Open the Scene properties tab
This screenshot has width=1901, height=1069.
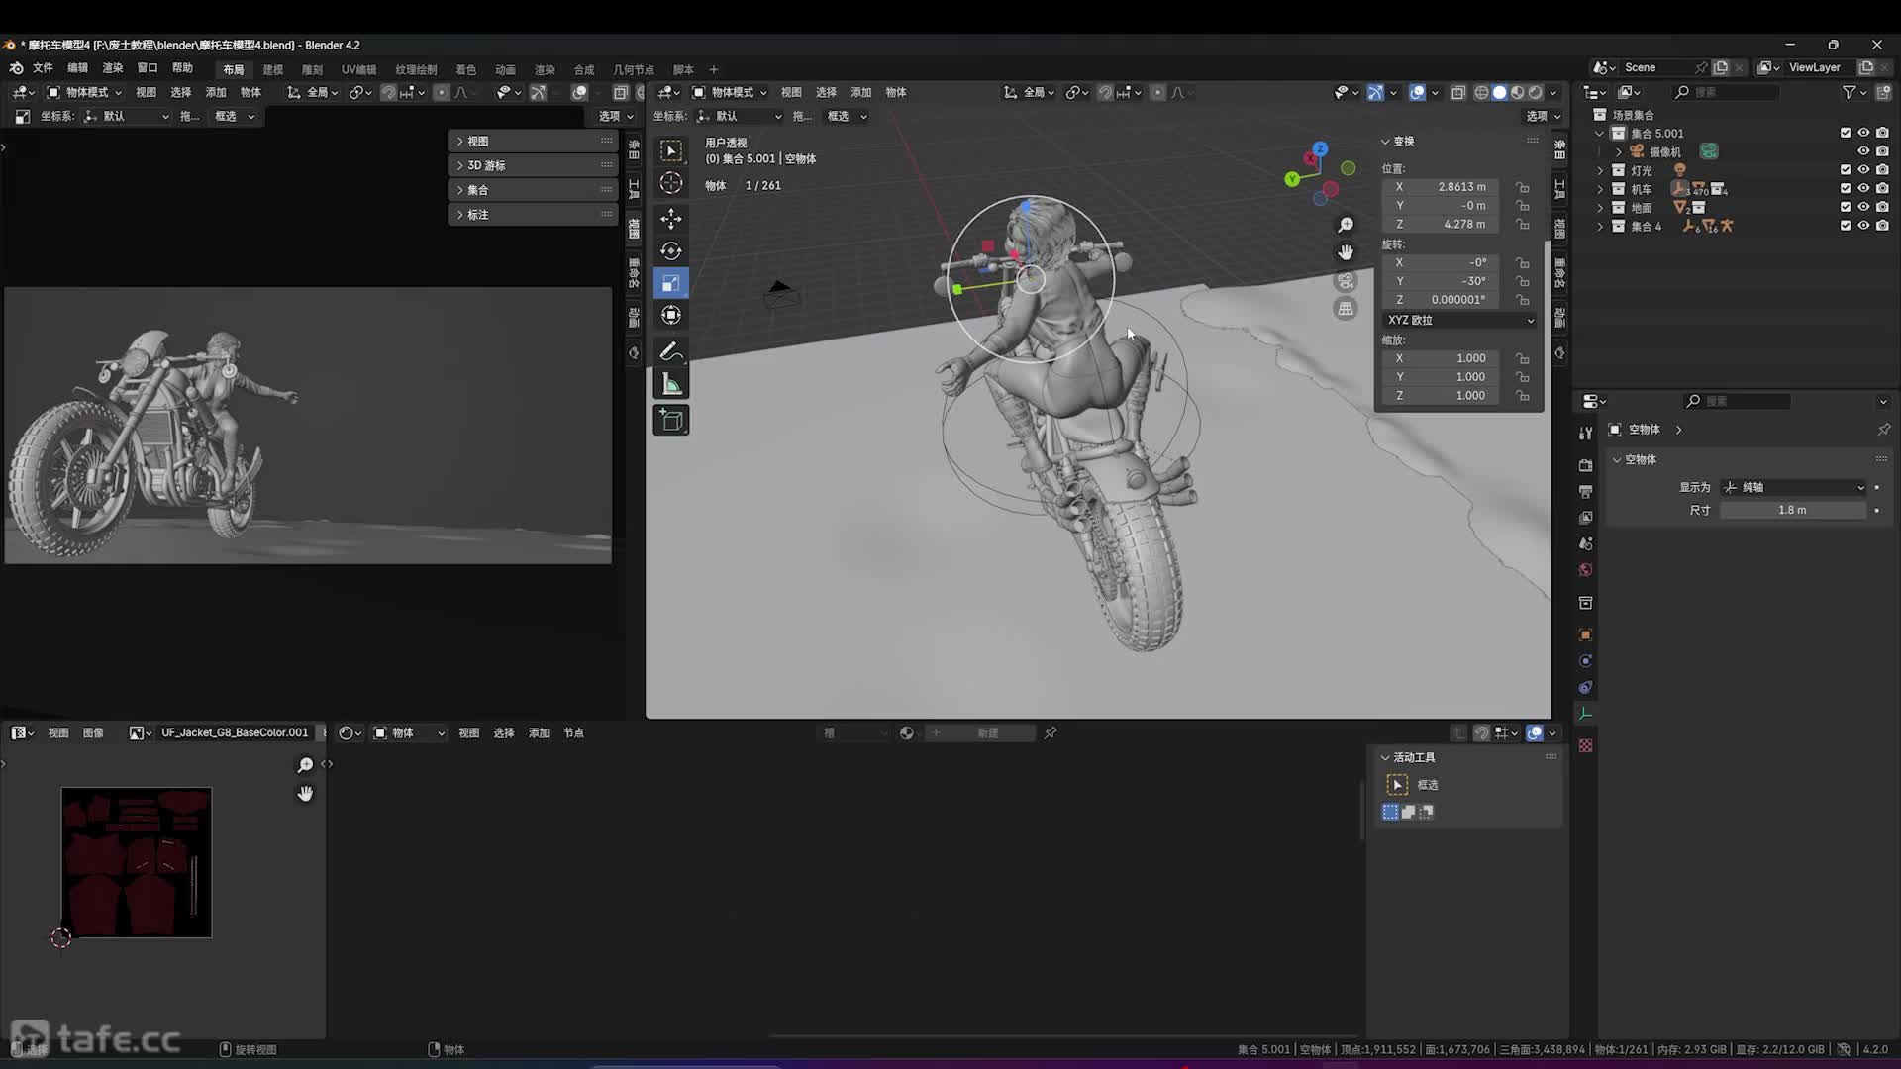[1585, 543]
